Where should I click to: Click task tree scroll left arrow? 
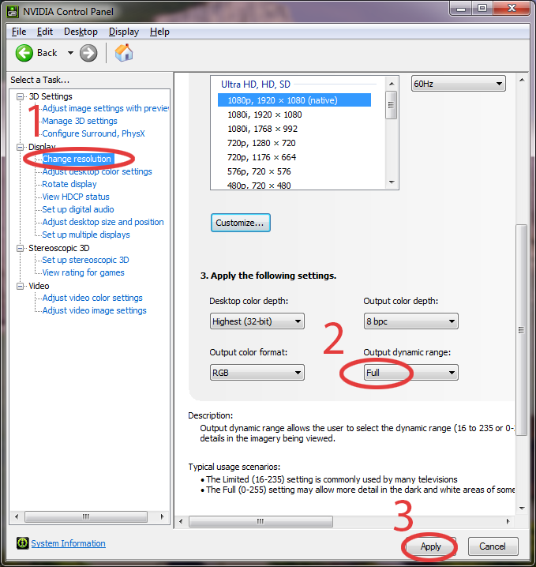[x=17, y=516]
